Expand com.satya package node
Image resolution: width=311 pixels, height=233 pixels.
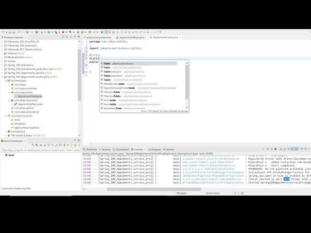point(9,84)
